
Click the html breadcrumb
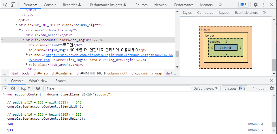click(14, 73)
